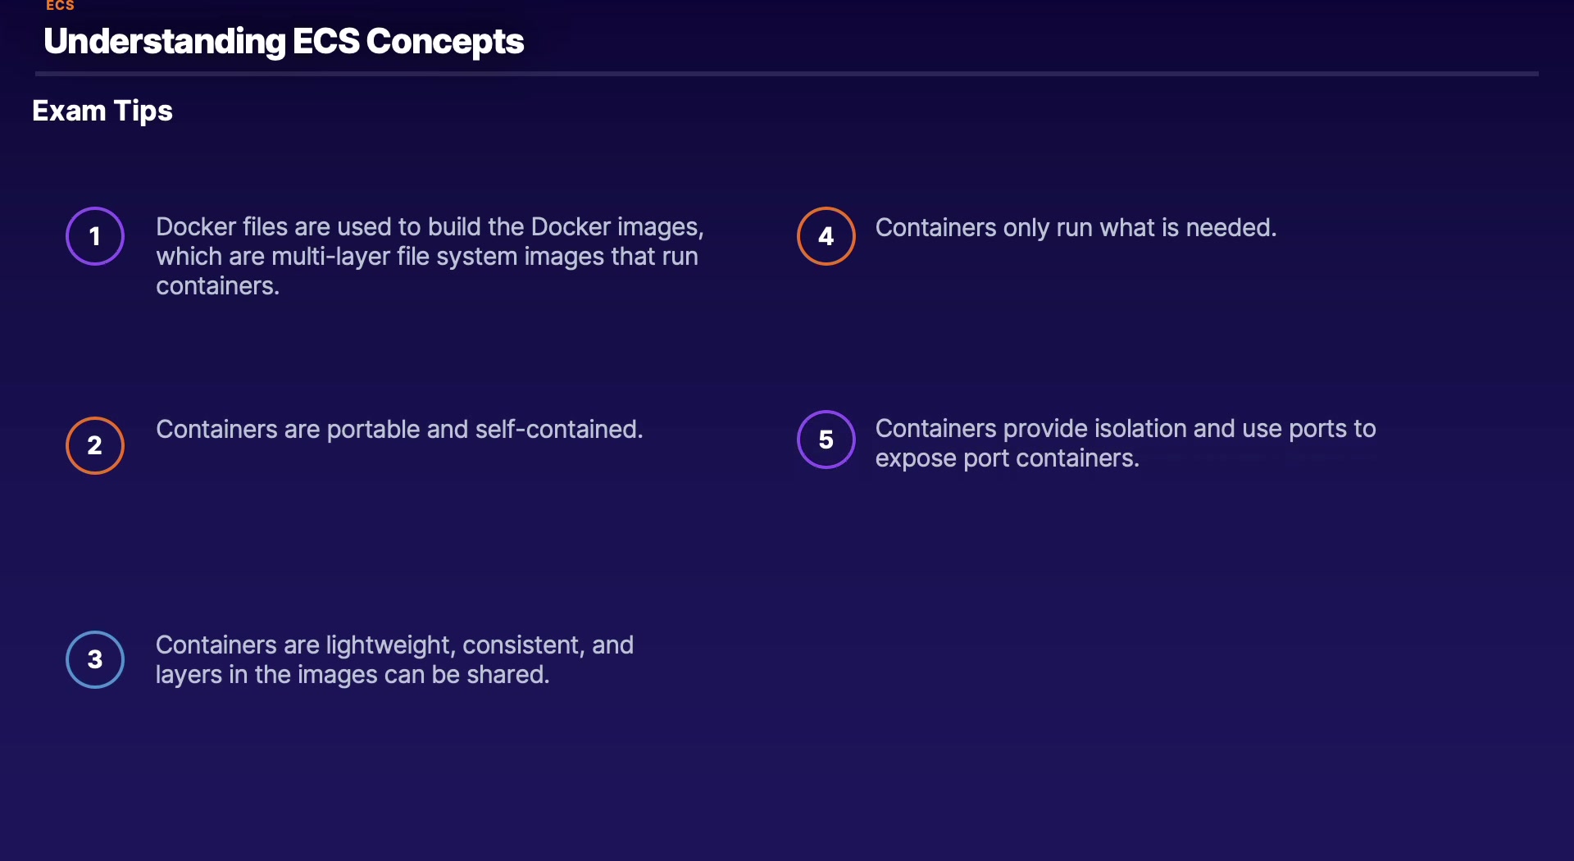Click the word 'Concepts' in the title
1574x861 pixels.
coord(445,41)
